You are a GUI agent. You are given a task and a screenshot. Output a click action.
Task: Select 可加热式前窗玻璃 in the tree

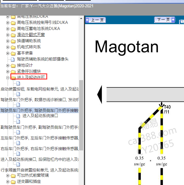33,176
